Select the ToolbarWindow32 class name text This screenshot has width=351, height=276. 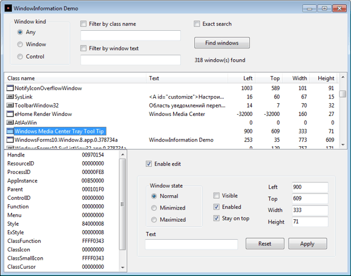[36, 106]
